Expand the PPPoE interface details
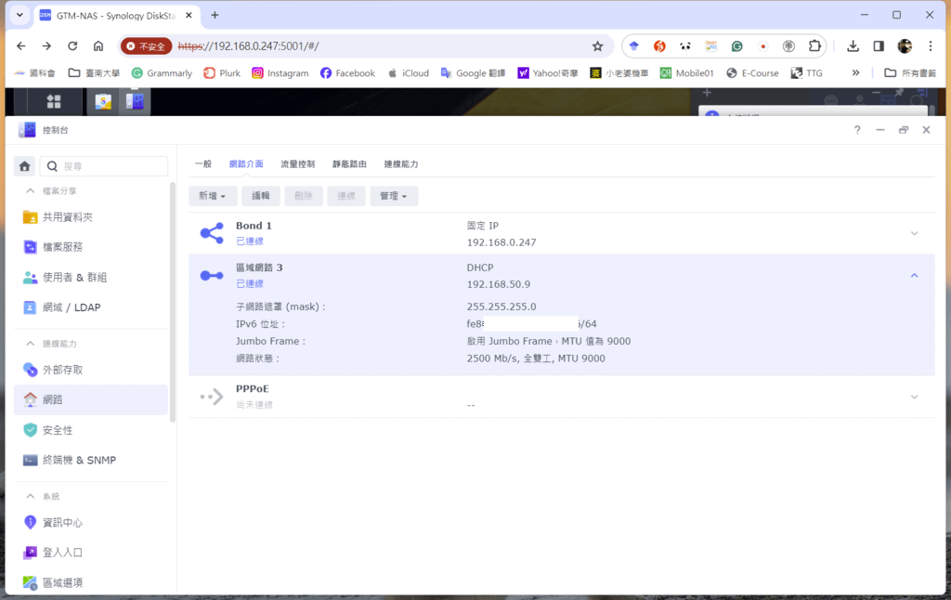951x600 pixels. coord(914,397)
